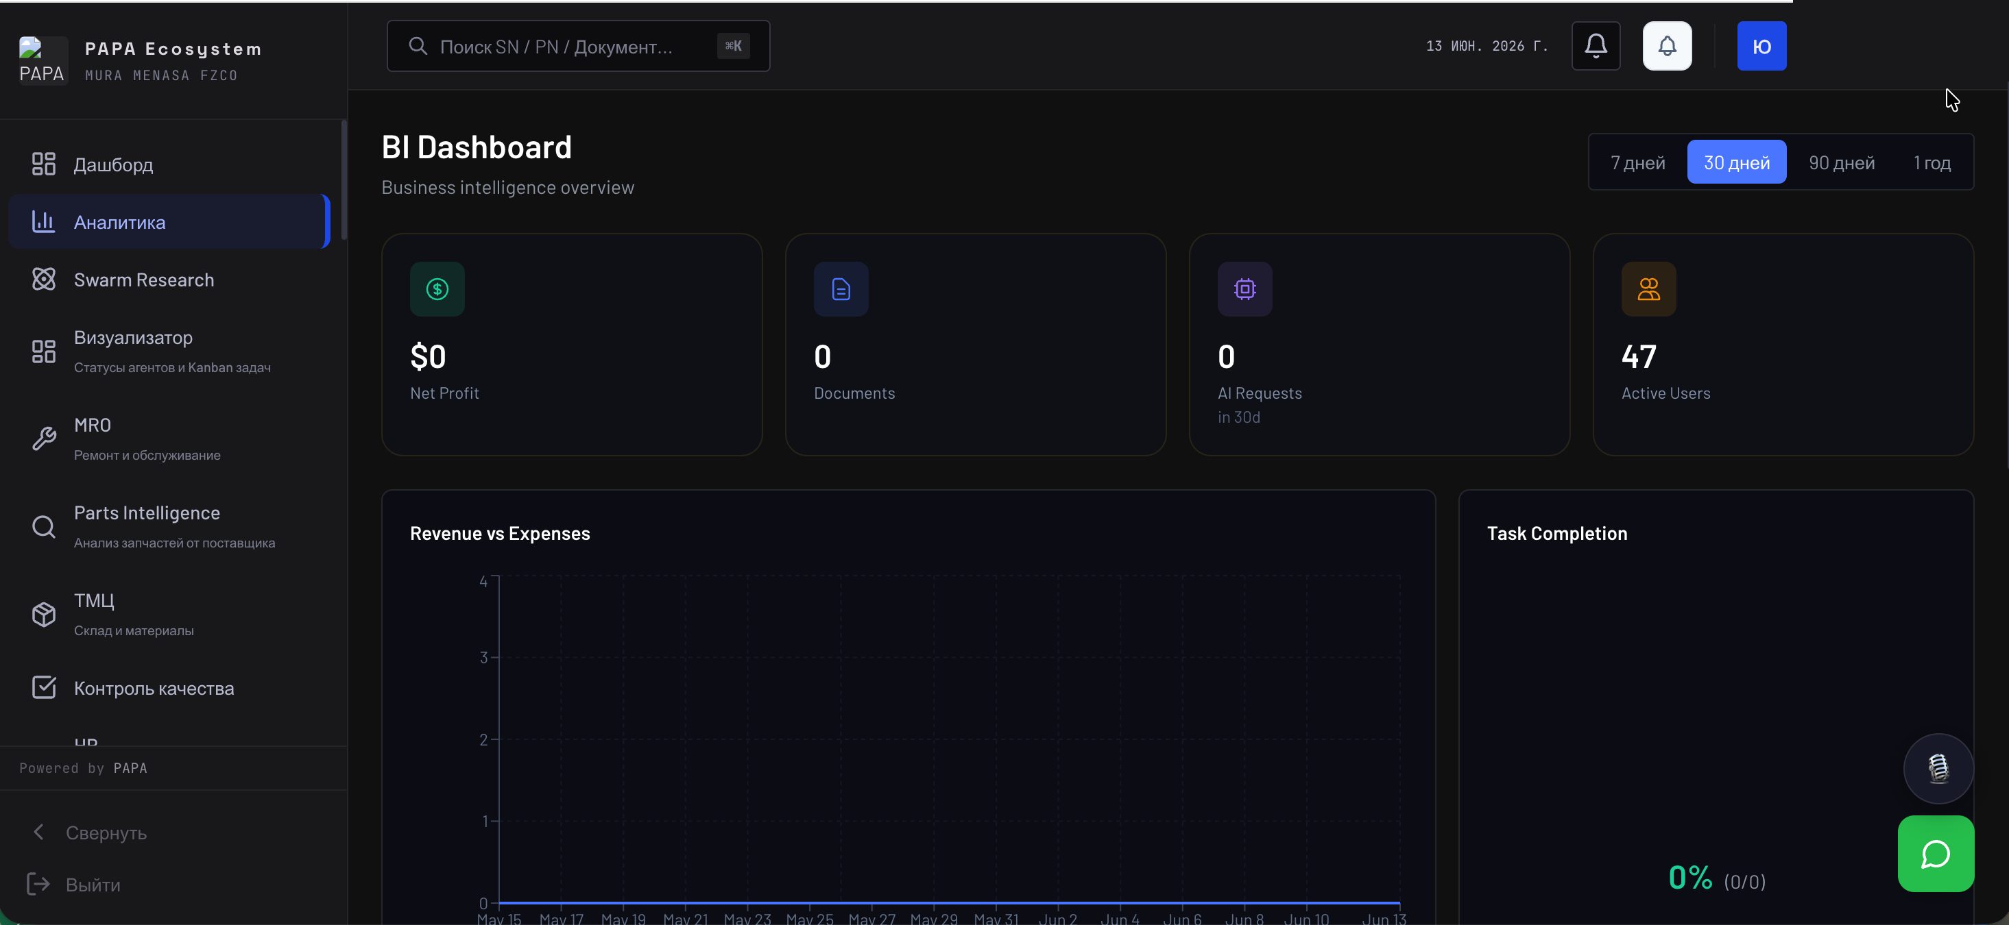Select the 1 год period tab
Screen dimensions: 2009x925
1932,162
